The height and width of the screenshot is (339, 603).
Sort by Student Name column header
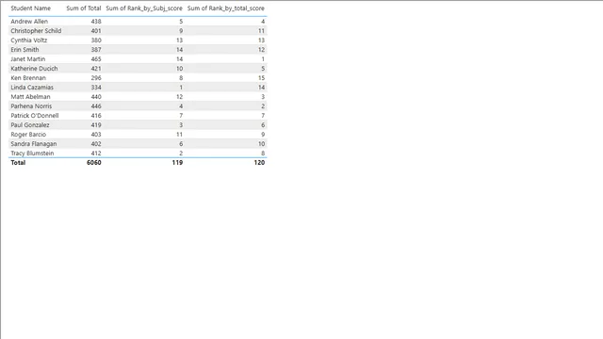(x=30, y=8)
